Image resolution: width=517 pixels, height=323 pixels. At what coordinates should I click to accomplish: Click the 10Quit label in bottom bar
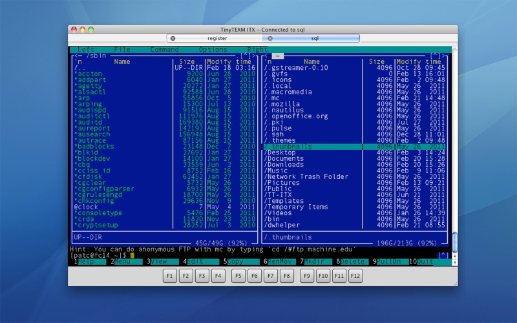430,262
